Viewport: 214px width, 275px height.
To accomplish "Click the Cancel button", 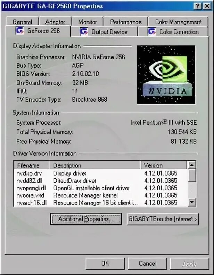I will point(148,263).
